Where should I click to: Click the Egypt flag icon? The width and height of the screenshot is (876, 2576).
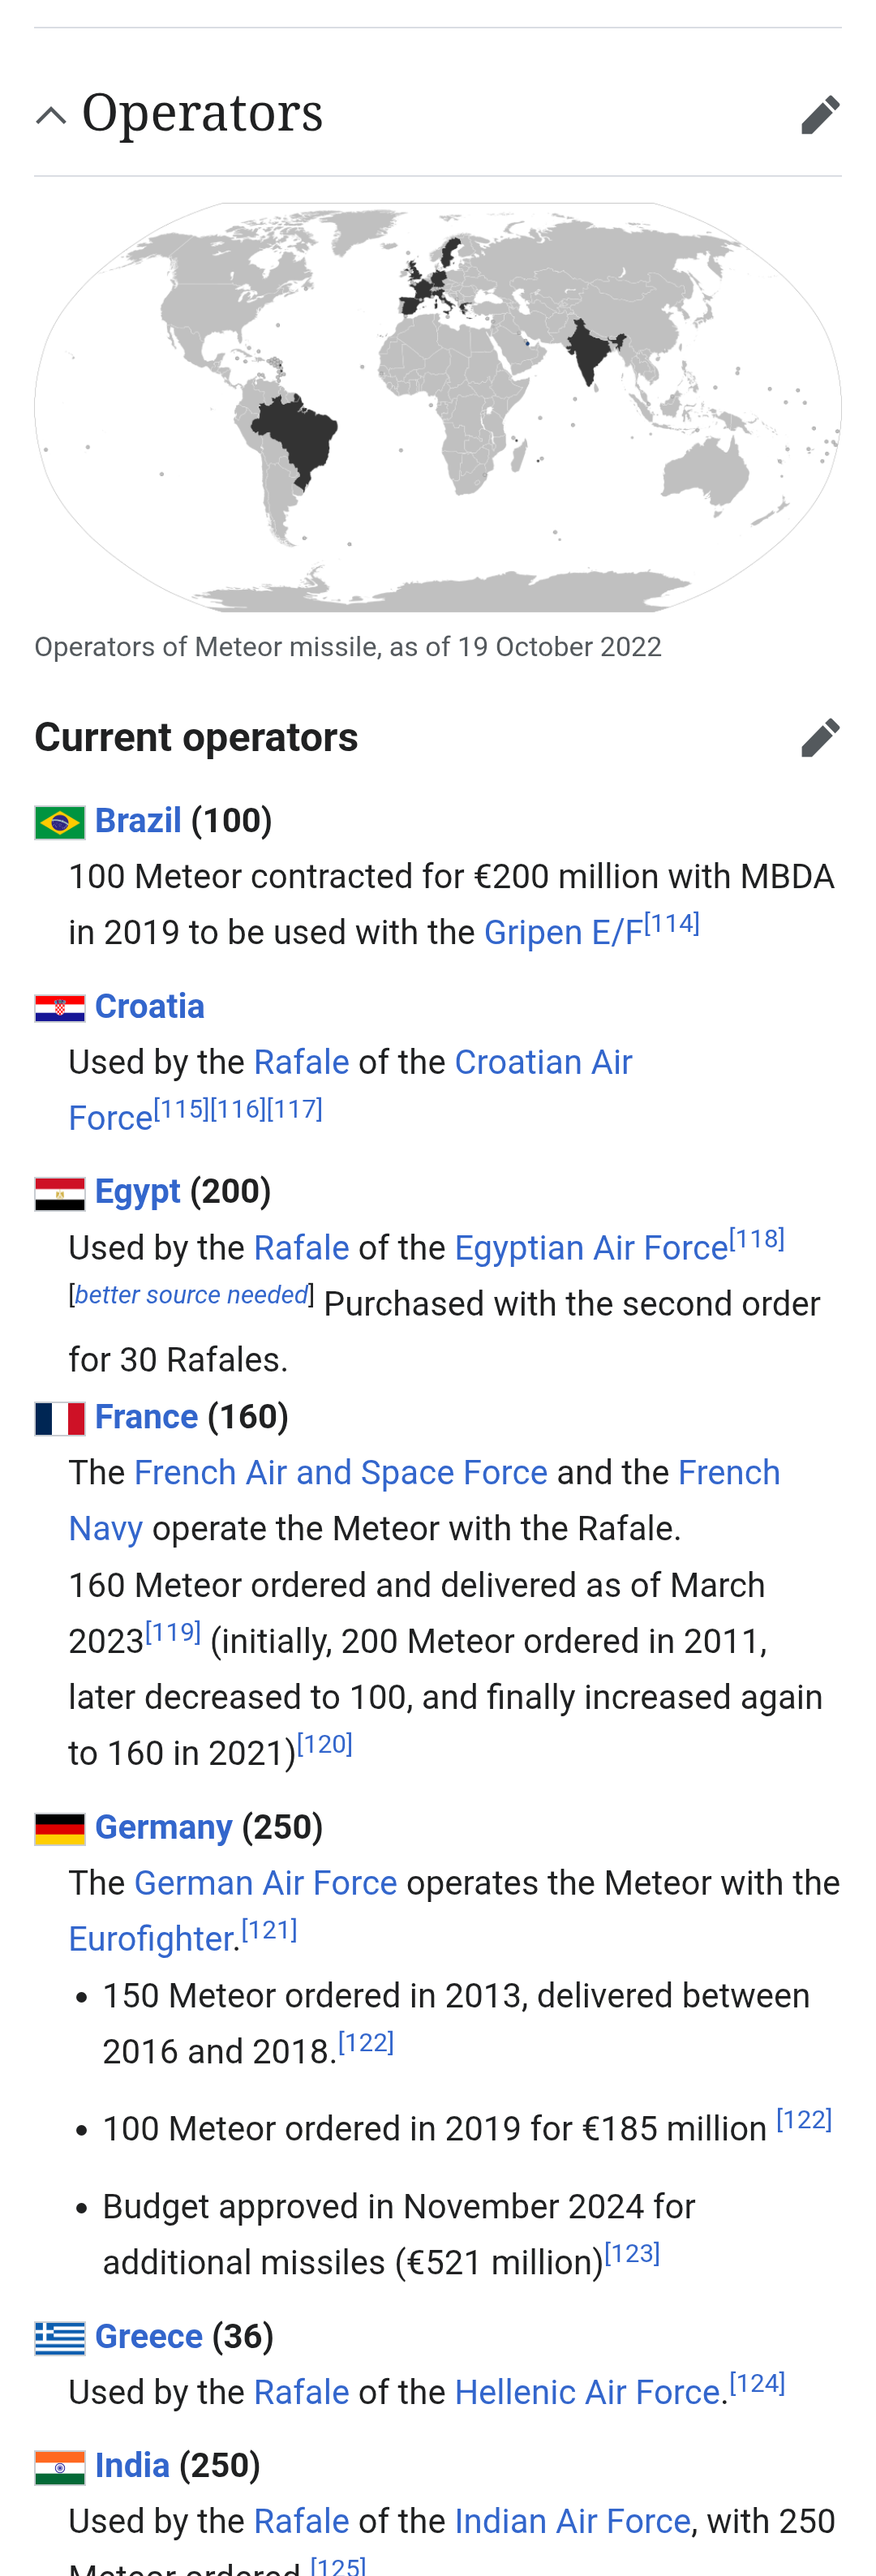(60, 1193)
